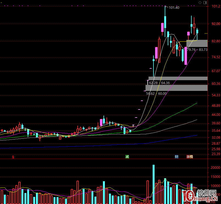The height and width of the screenshot is (204, 221).
Task: Select the 101.40 high price label
Action: (174, 8)
